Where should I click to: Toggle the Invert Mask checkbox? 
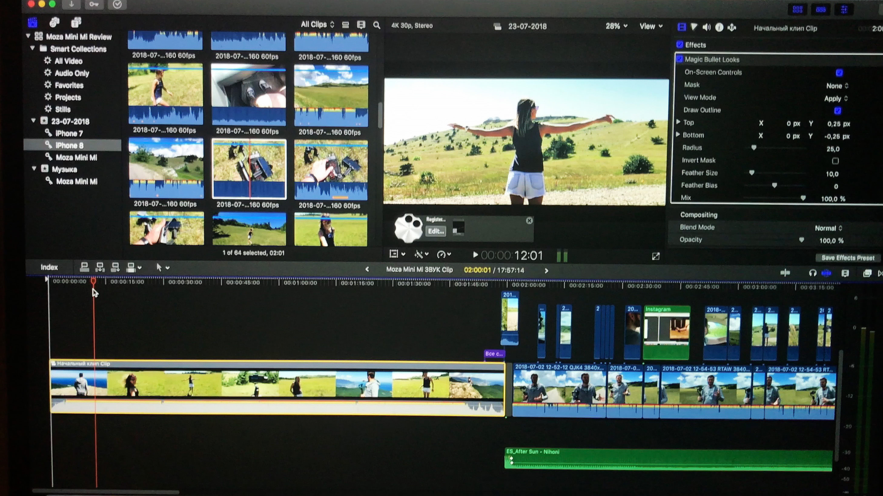coord(835,161)
